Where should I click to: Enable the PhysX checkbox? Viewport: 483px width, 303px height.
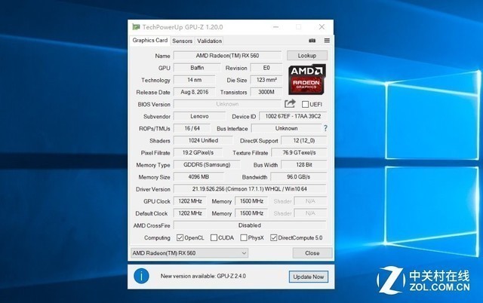point(244,237)
